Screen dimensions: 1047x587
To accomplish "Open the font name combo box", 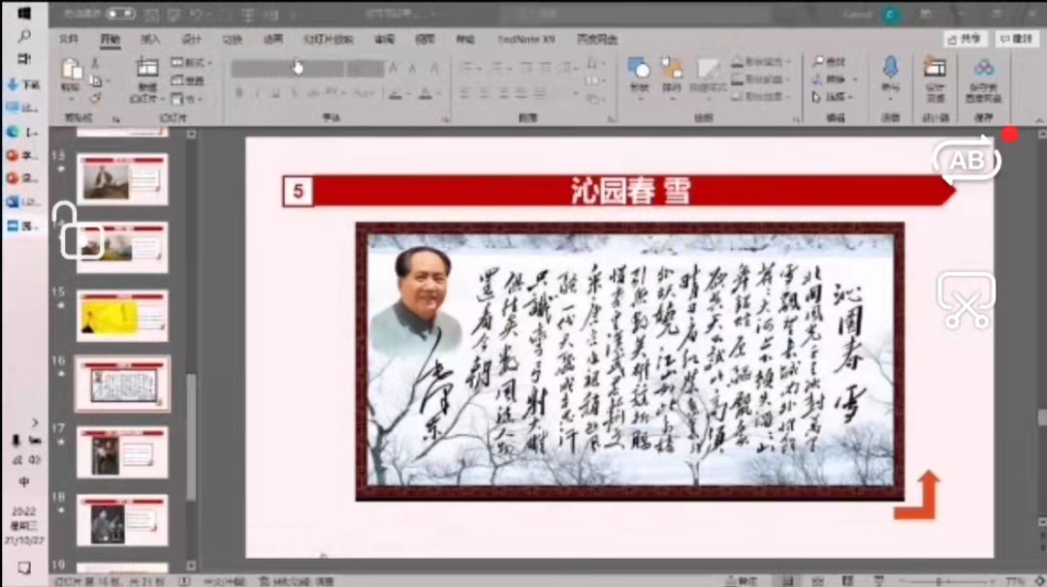I will (287, 69).
